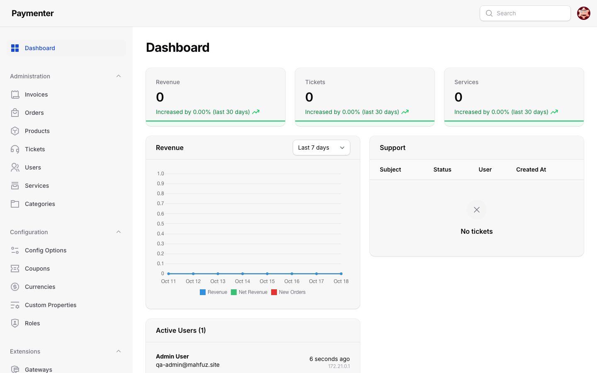
Task: Click the Services icon in sidebar
Action: (x=15, y=186)
